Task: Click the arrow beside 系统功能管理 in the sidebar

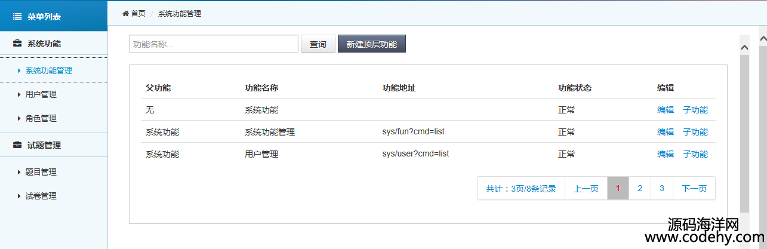Action: tap(20, 70)
